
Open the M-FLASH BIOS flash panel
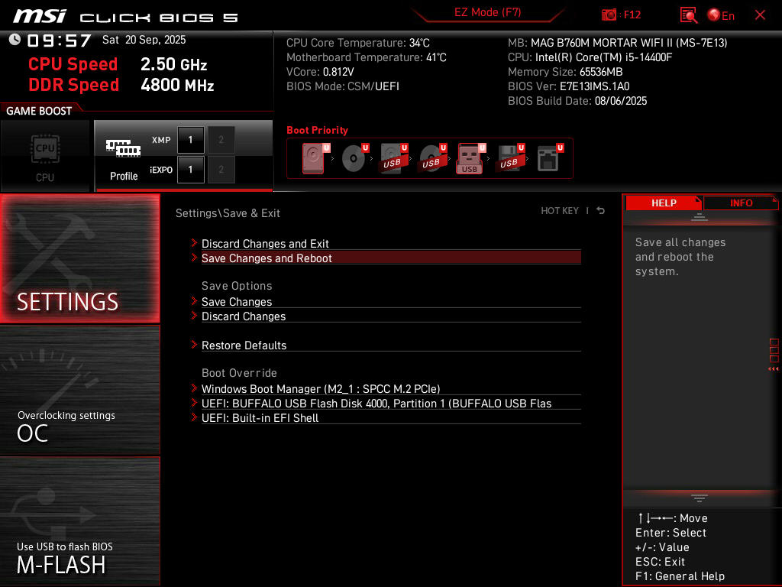(79, 521)
